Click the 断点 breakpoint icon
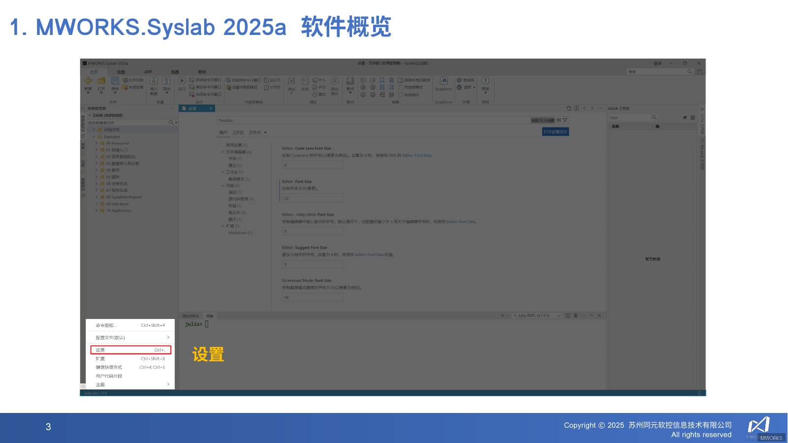Screen dimensions: 788x443 click(x=349, y=82)
